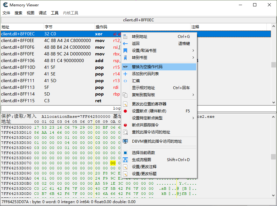Screen dimensions: 277x206
Task: Click the monitor icon for DBVM查找此指令访问的地址
Action: click(125, 141)
